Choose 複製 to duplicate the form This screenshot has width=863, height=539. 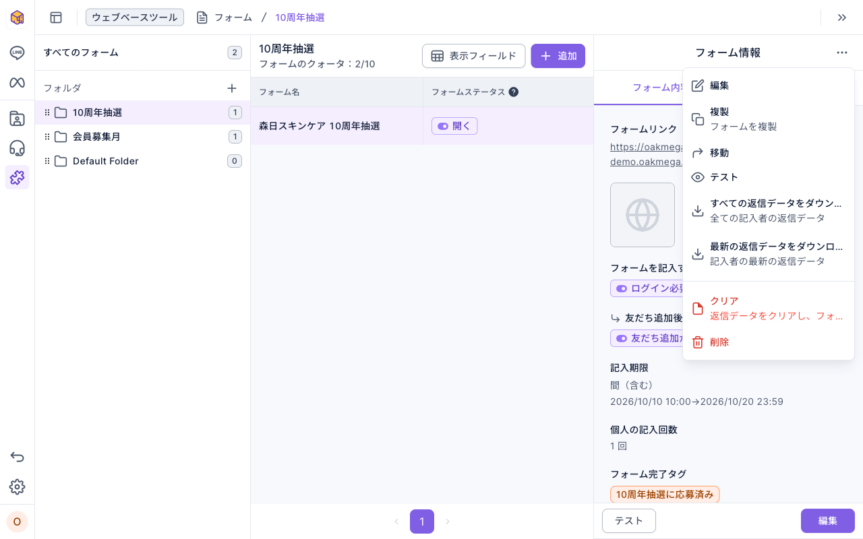coord(769,119)
